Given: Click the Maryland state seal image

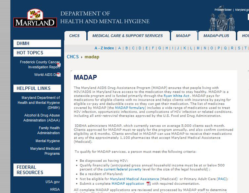Looking at the screenshot, I should pyautogui.click(x=222, y=19).
